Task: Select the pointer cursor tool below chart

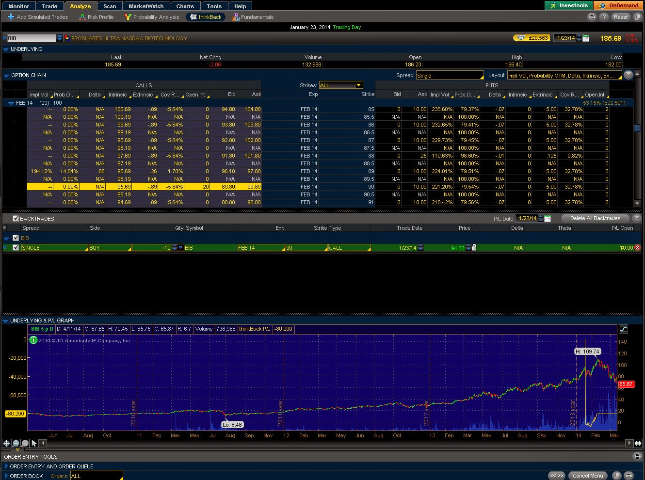Action: click(x=34, y=443)
